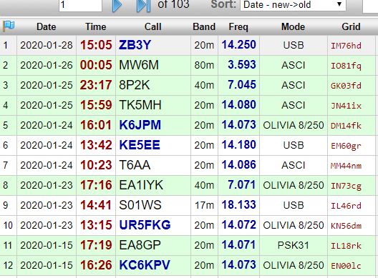Click the Band column header
The image size is (378, 278).
click(x=204, y=26)
